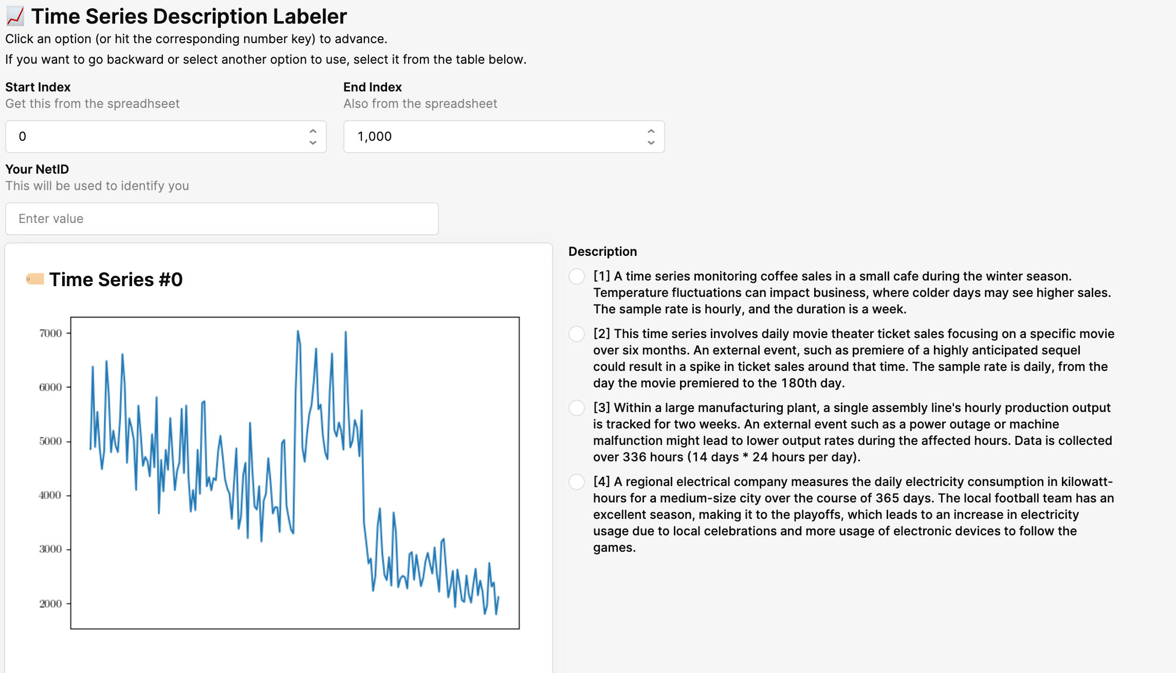Click inside the End Index number field
The width and height of the screenshot is (1176, 673).
pyautogui.click(x=488, y=137)
